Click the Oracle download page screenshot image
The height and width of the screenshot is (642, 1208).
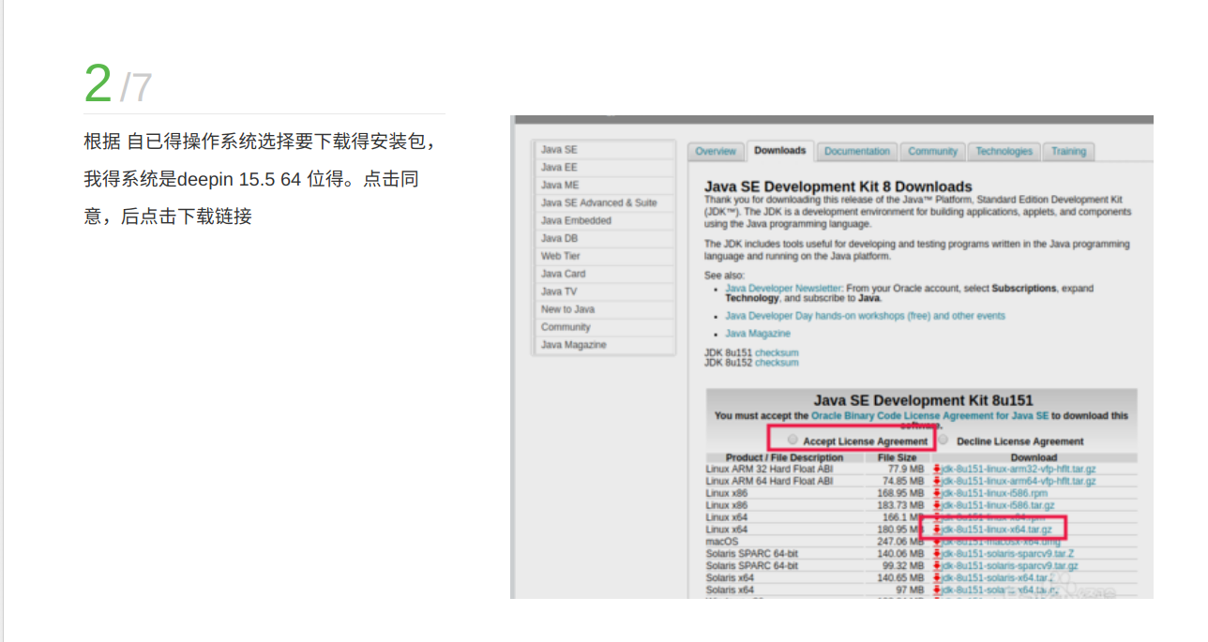832,357
